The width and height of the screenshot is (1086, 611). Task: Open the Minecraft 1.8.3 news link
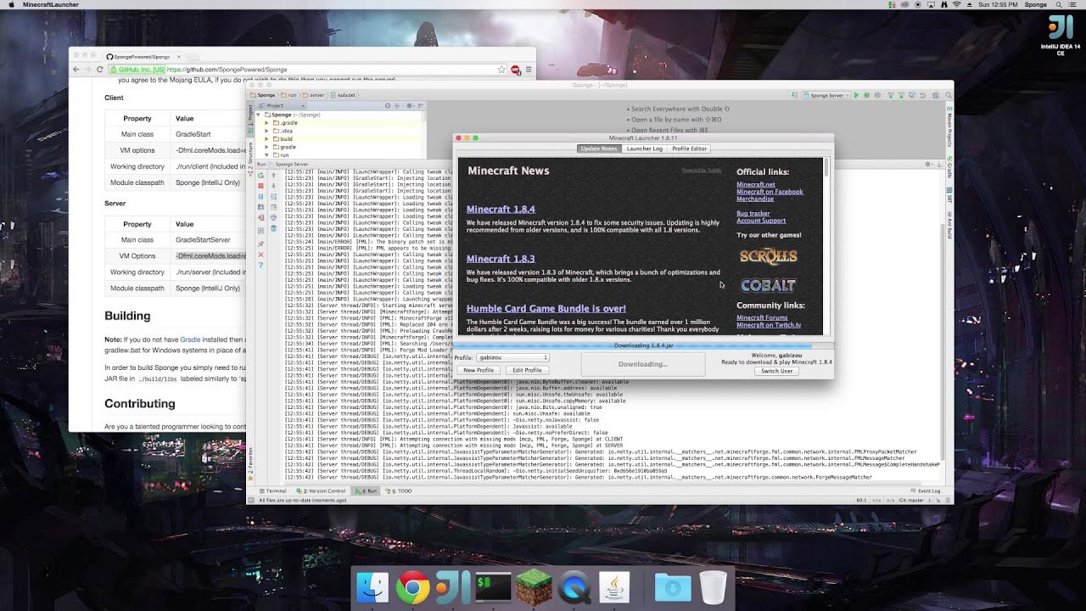(501, 259)
